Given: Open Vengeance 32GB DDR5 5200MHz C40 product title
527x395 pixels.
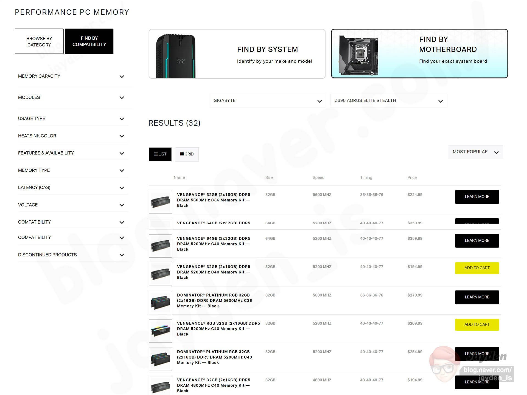Looking at the screenshot, I should pyautogui.click(x=214, y=272).
